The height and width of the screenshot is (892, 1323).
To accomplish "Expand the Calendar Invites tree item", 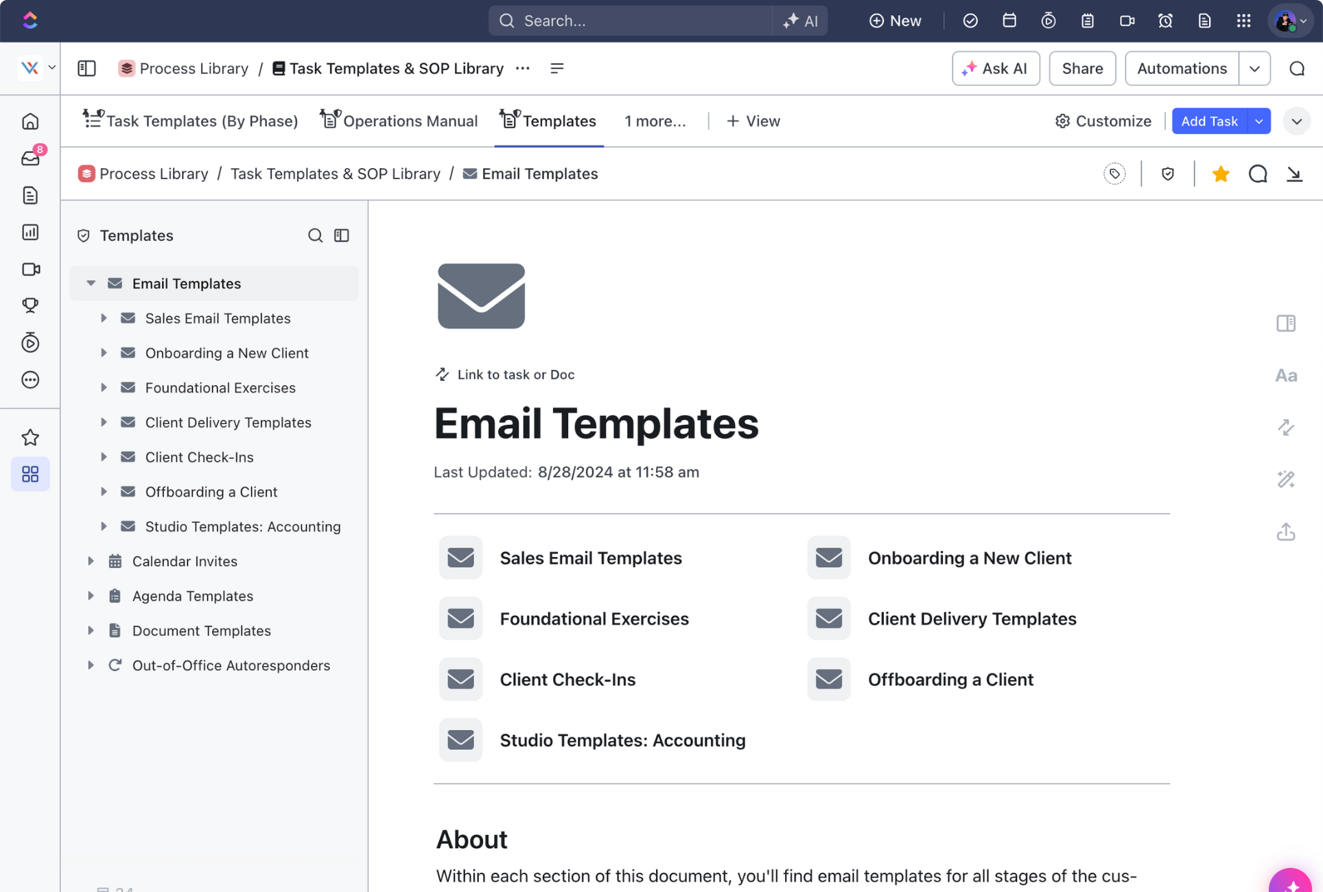I will 91,561.
